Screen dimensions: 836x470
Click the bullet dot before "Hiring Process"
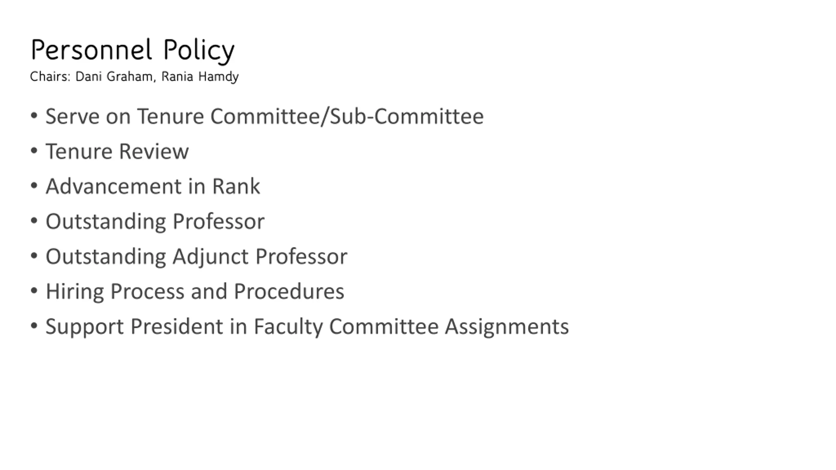tap(34, 291)
